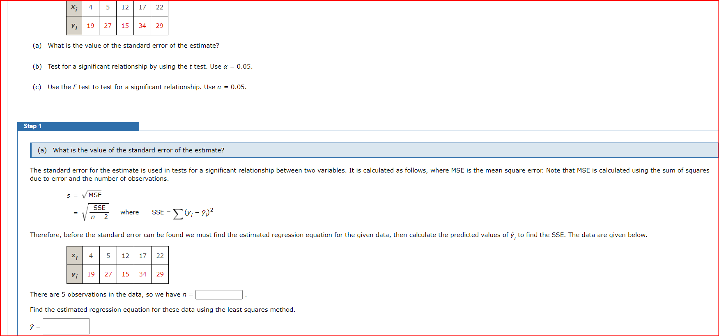Click the yᵢ row label in bottom table
Image resolution: width=719 pixels, height=336 pixels.
click(x=74, y=274)
